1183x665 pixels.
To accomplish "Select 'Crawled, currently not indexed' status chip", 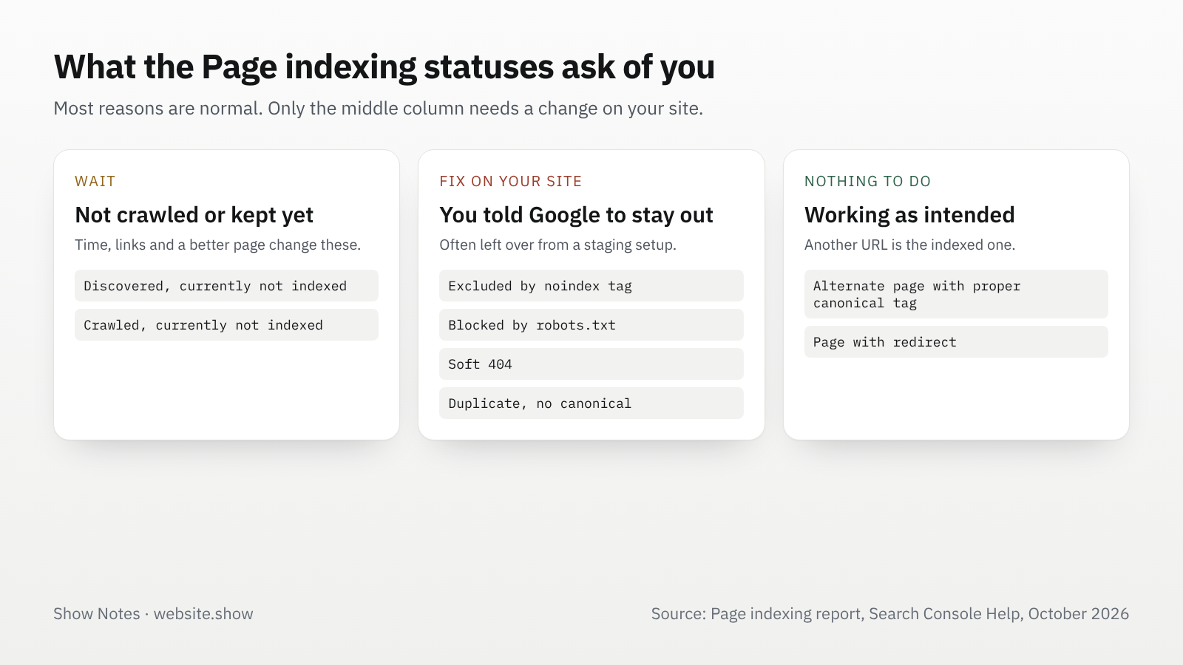I will point(226,324).
